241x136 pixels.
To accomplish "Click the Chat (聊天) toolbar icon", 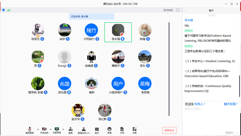I will point(97,130).
